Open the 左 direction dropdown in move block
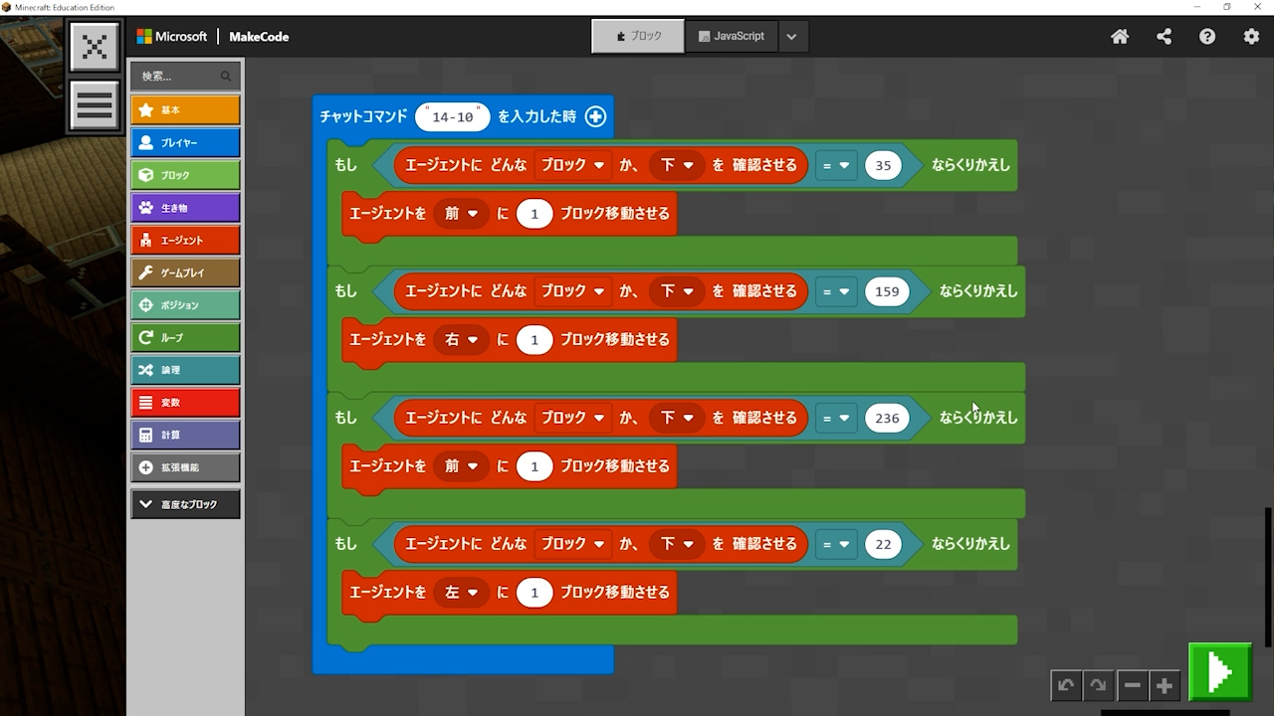Image resolution: width=1274 pixels, height=716 pixels. click(462, 593)
